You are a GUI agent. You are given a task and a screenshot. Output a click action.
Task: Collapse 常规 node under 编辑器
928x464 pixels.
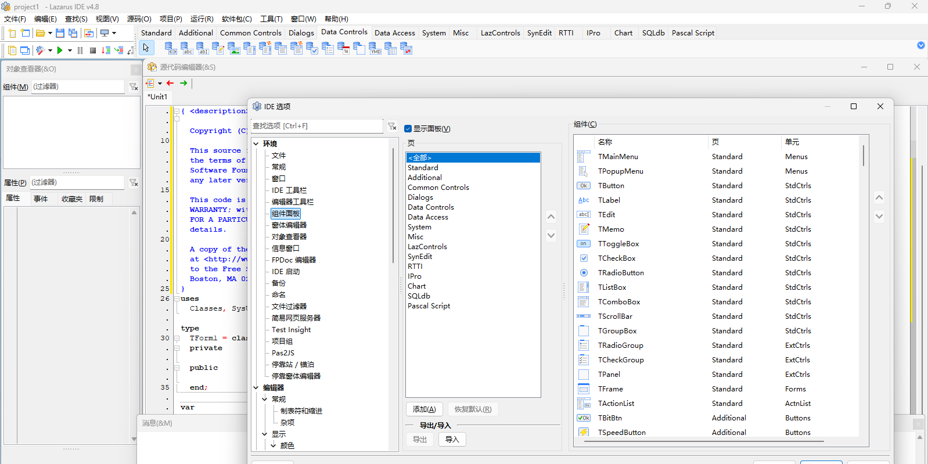(265, 399)
